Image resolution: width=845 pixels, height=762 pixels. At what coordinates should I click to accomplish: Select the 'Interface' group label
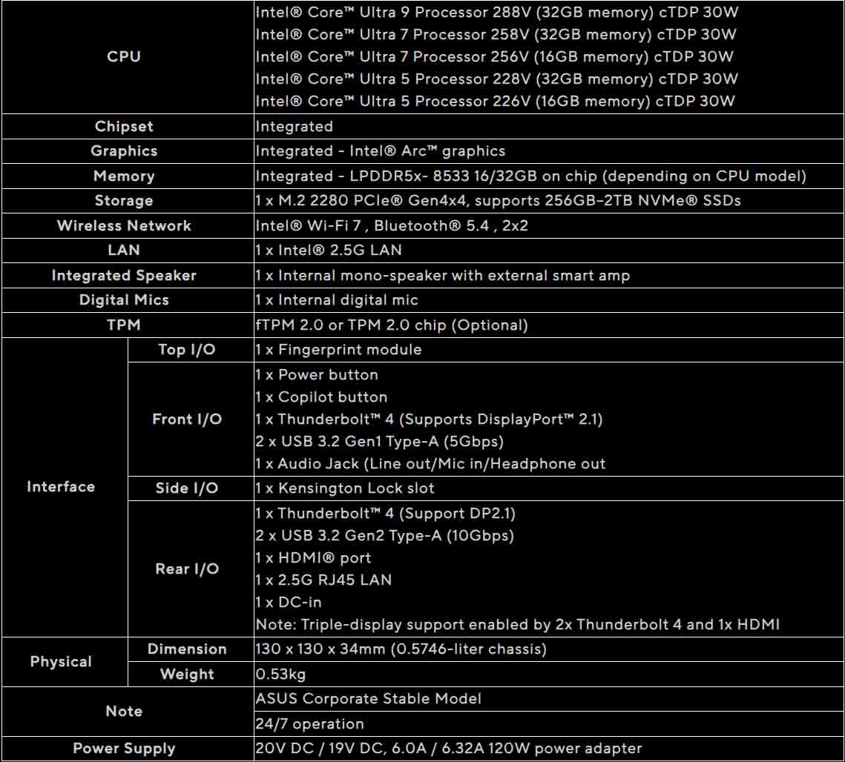(61, 487)
